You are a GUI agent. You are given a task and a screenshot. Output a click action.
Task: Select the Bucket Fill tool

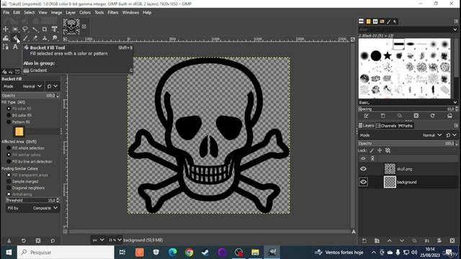pyautogui.click(x=15, y=38)
